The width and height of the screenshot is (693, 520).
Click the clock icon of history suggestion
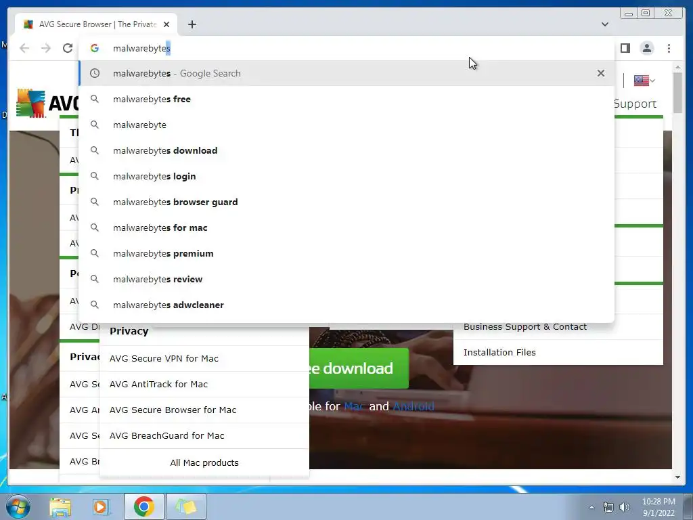click(x=95, y=73)
